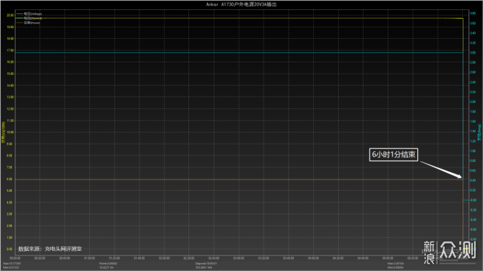The height and width of the screenshot is (271, 483).
Task: Click the green current legend line swatch
Action: (x=19, y=18)
